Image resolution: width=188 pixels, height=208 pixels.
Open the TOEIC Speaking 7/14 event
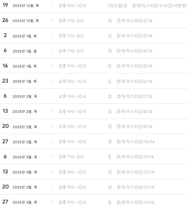[130, 96]
